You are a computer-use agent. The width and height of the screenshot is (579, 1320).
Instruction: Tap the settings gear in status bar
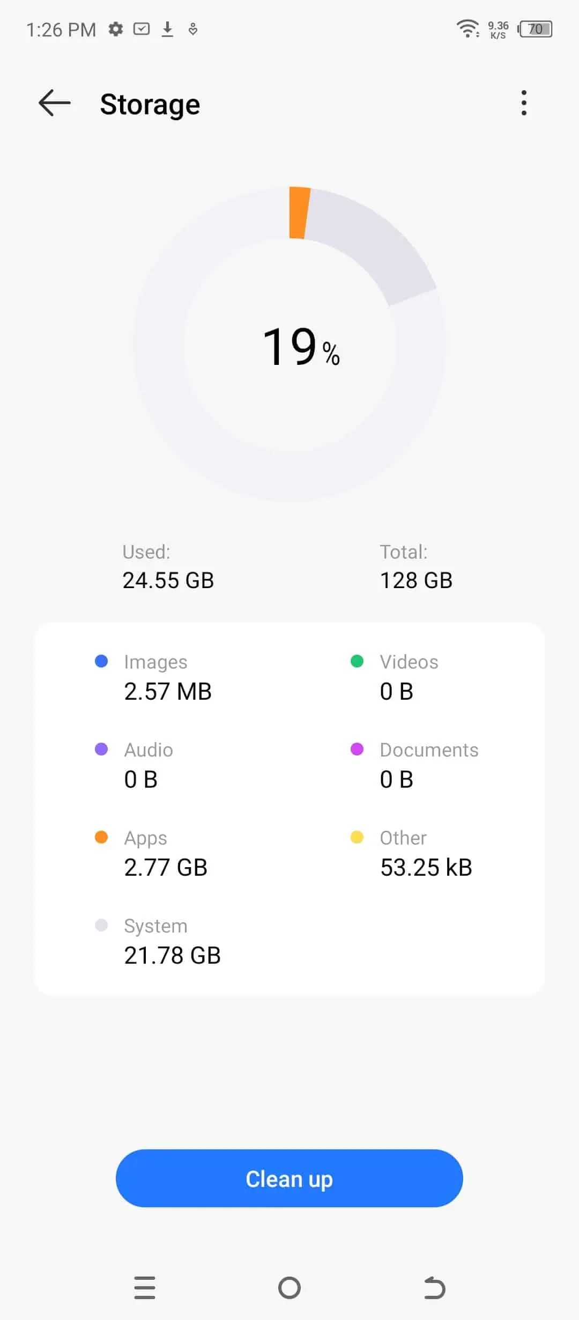pos(116,29)
